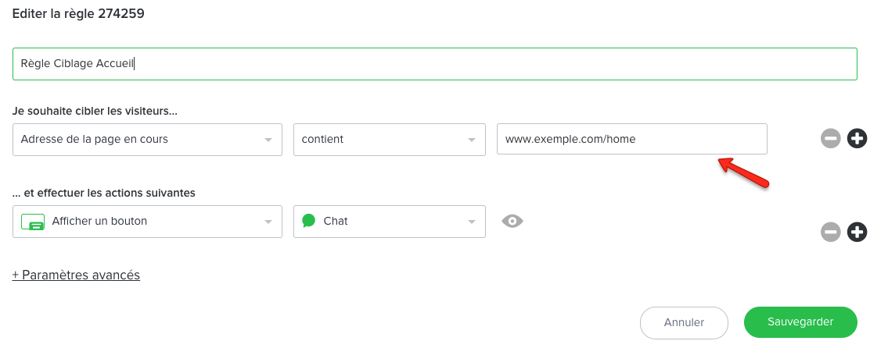
Task: Add a new action using the plus icon
Action: coord(857,232)
